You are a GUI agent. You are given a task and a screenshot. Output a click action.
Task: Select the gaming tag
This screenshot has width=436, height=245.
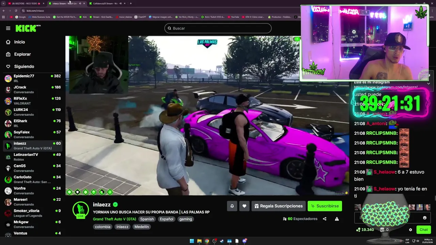[x=186, y=219]
